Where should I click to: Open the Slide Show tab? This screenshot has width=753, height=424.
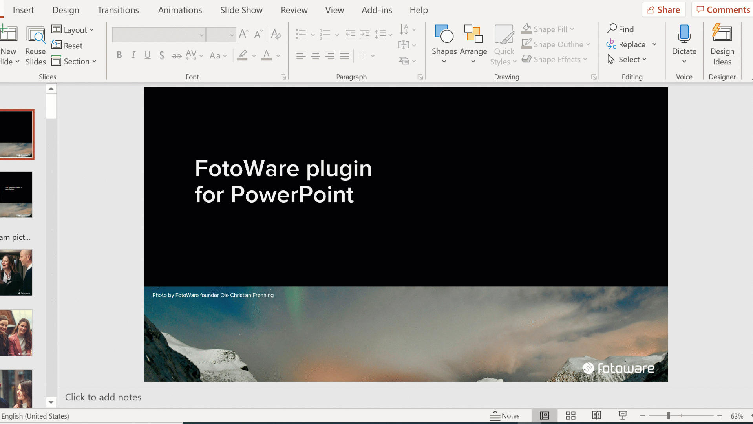coord(241,10)
